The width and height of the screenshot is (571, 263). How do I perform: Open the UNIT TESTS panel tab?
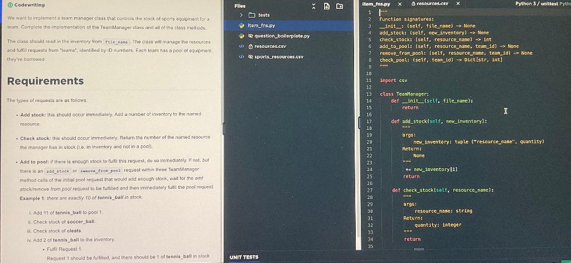(x=244, y=257)
